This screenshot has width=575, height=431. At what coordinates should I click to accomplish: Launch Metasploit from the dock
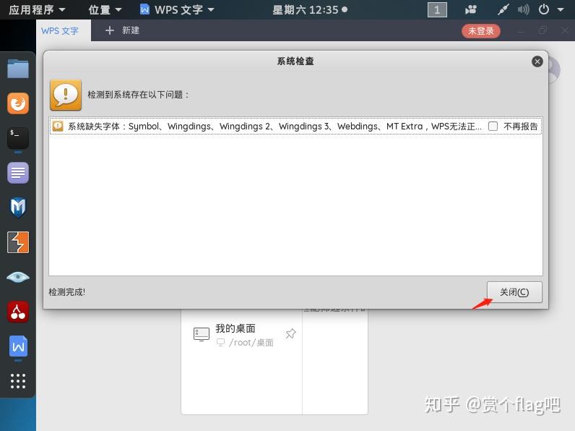pos(18,207)
